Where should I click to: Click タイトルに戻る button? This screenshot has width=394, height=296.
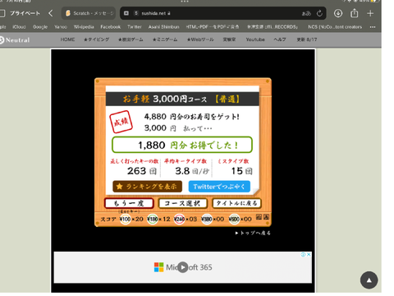[236, 203]
